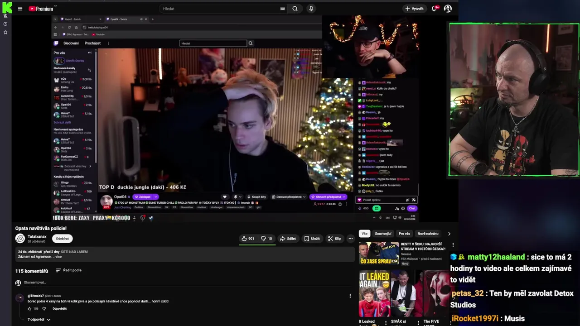The width and height of the screenshot is (580, 326).
Task: Open the Řadit podle sort dropdown
Action: coord(69,270)
